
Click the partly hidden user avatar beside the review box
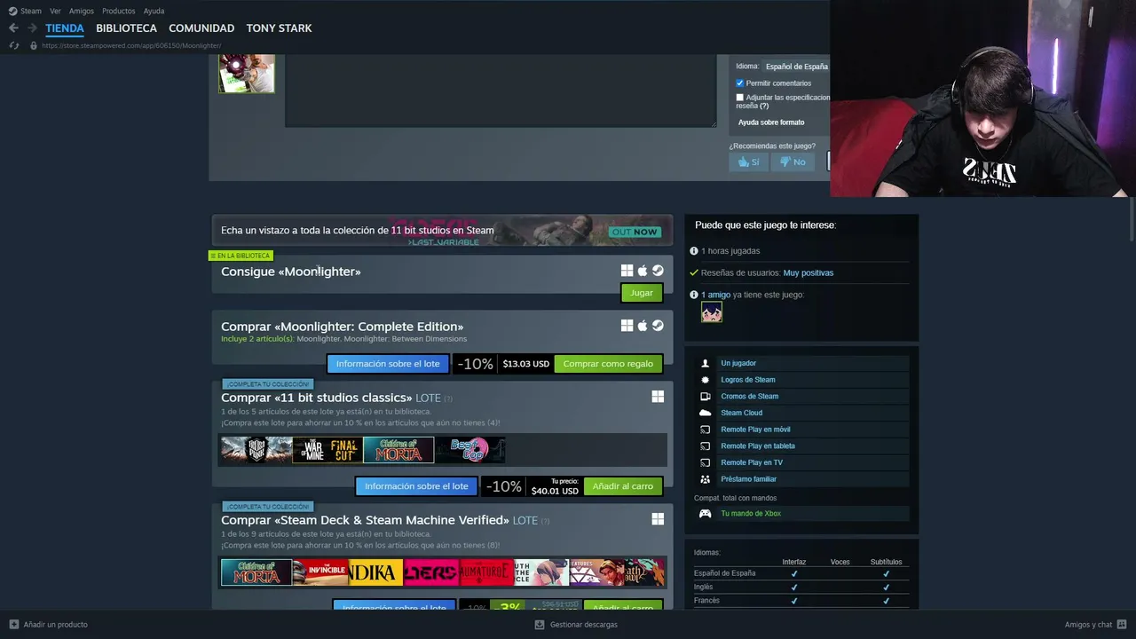[247, 74]
